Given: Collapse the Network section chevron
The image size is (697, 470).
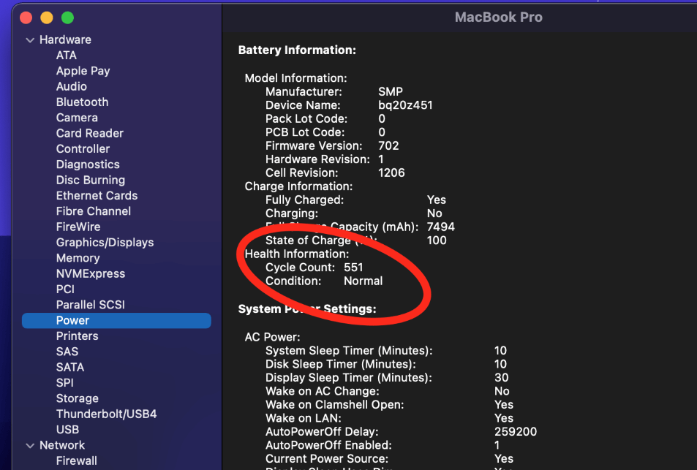Looking at the screenshot, I should tap(30, 445).
